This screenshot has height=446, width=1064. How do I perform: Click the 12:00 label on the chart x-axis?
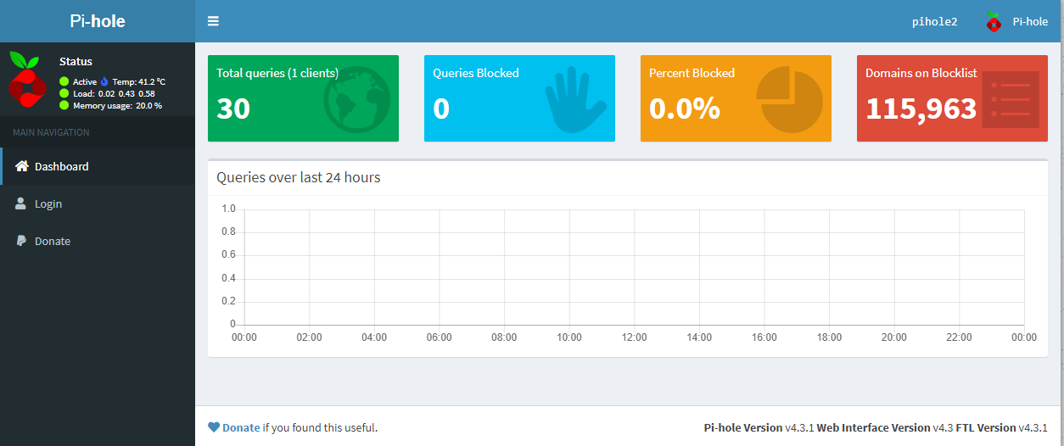[x=634, y=337]
